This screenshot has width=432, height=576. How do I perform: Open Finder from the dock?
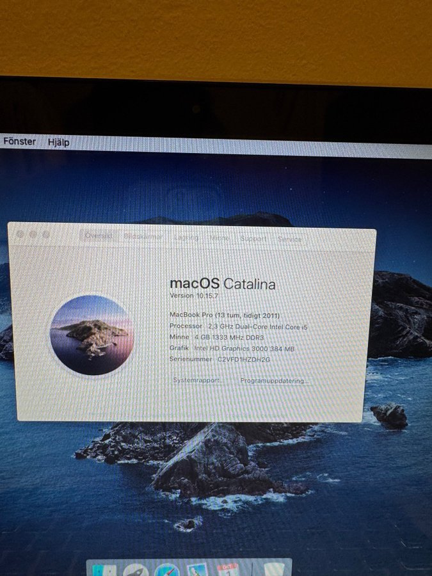click(x=104, y=570)
